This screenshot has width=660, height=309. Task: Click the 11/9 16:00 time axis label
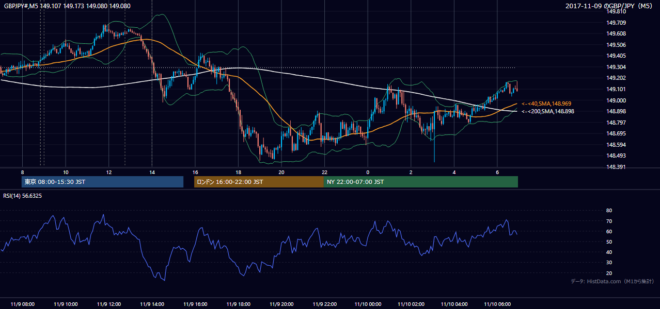click(x=195, y=304)
